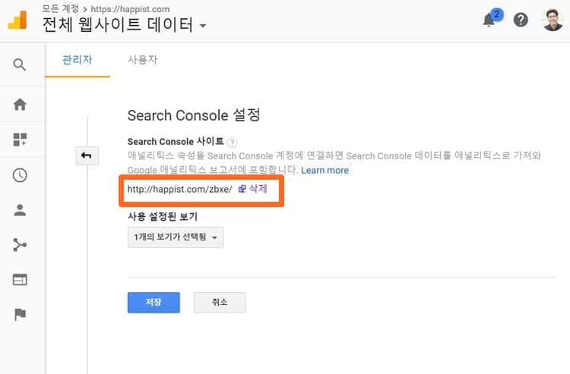This screenshot has height=374, width=570.
Task: Open Conversions flag icon in sidebar
Action: [21, 315]
